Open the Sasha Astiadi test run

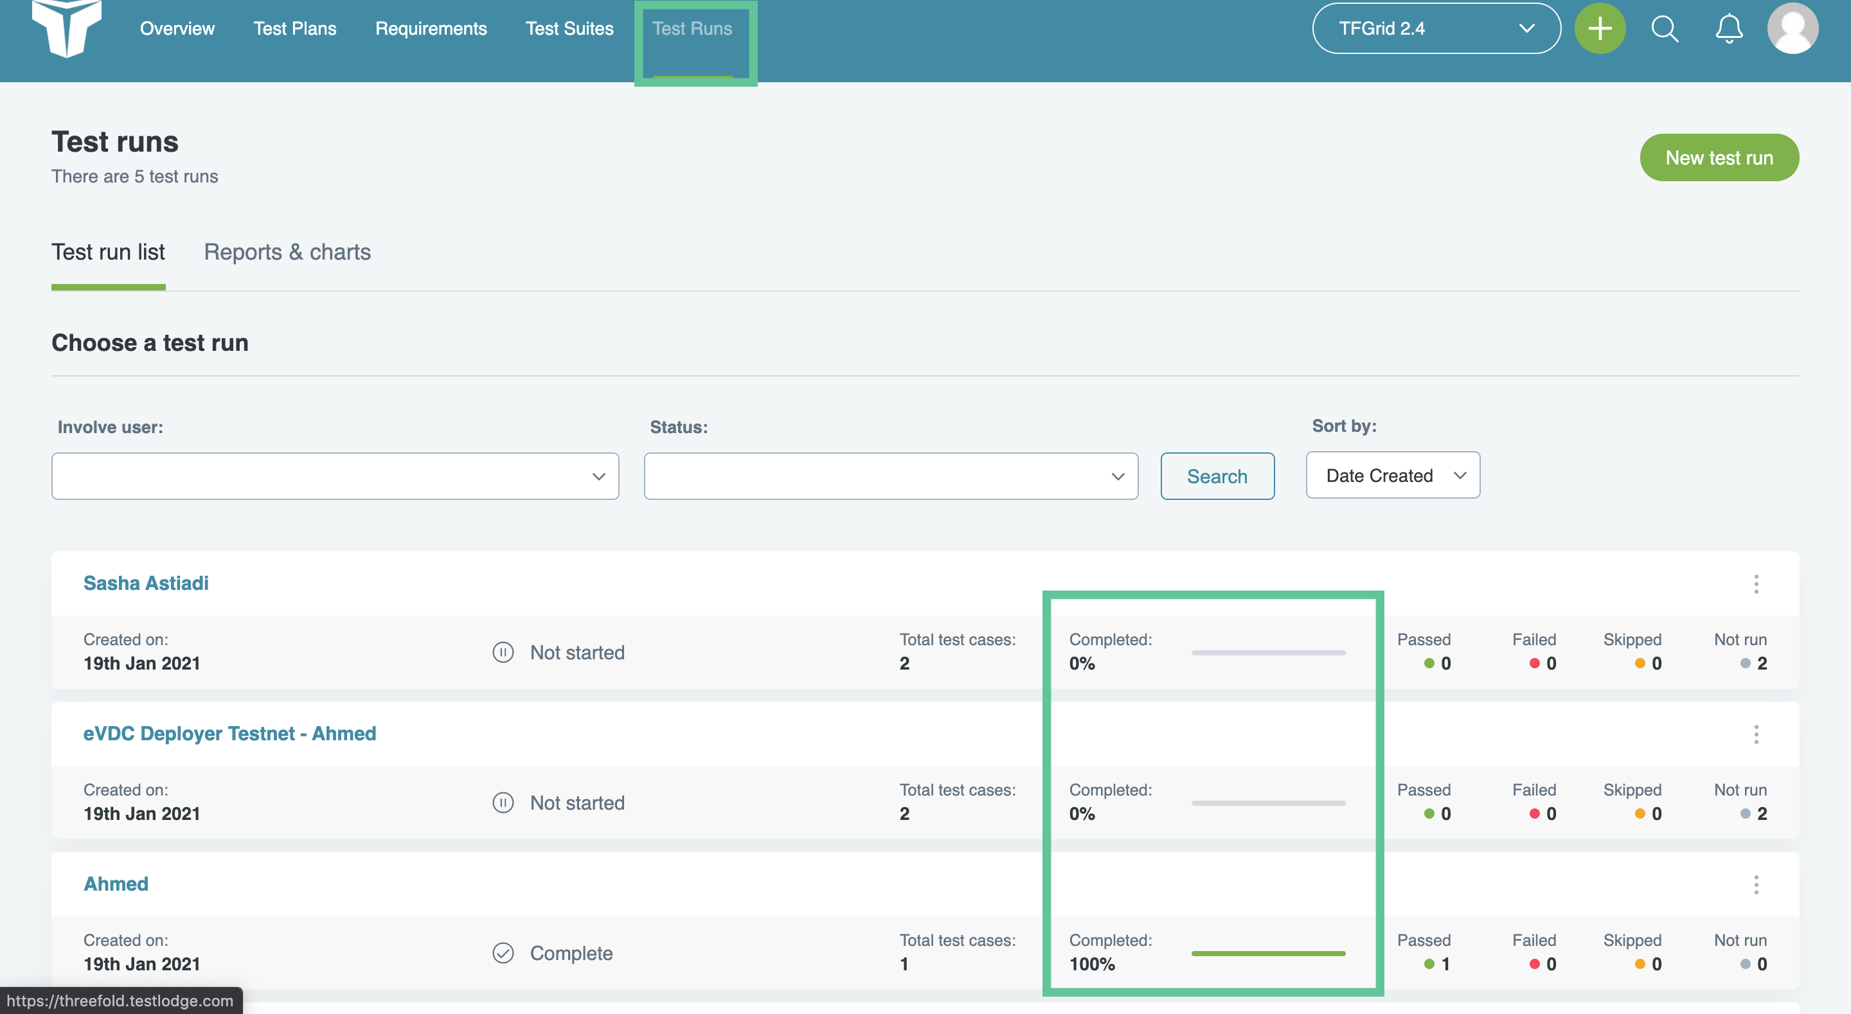click(146, 583)
